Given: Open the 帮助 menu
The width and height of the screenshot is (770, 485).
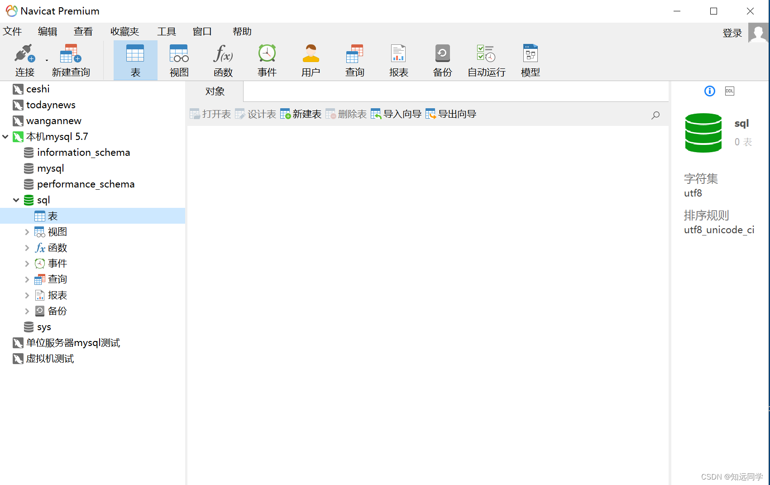Looking at the screenshot, I should 242,31.
